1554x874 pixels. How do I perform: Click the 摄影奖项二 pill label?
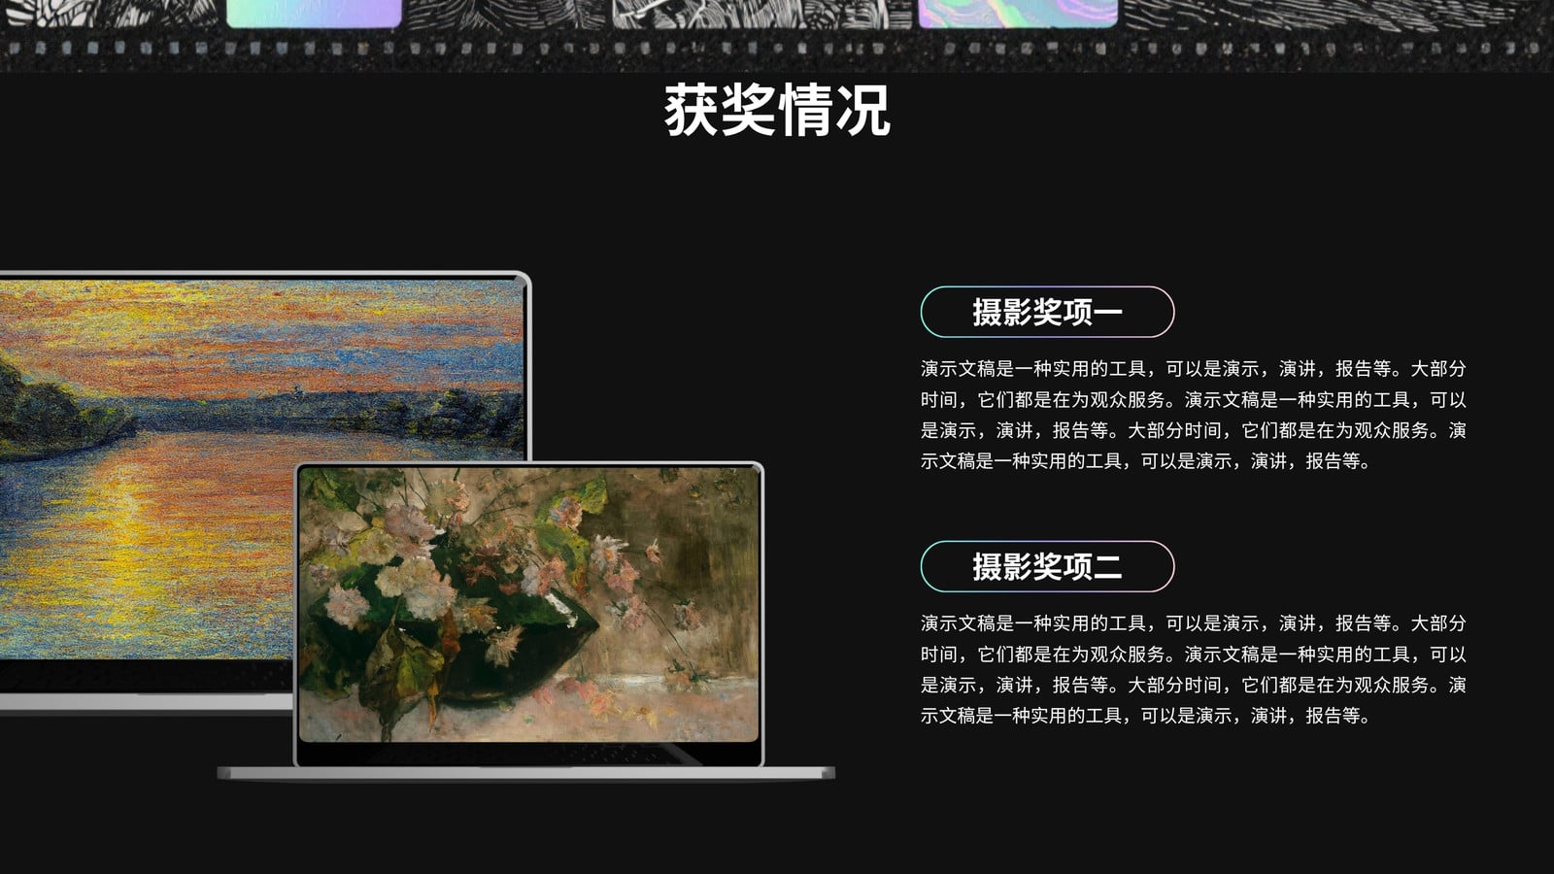pos(1047,566)
